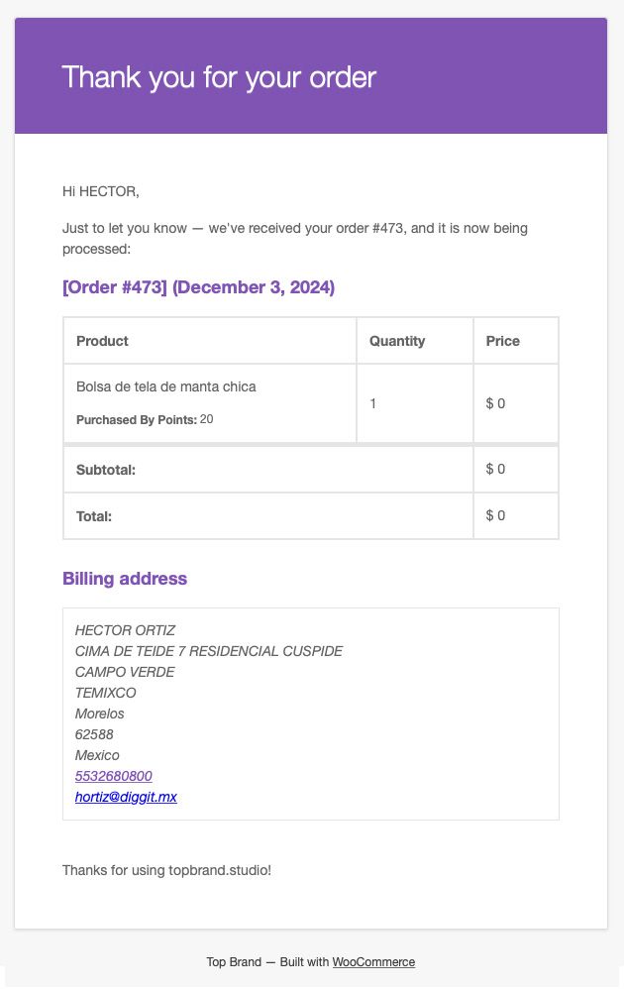Click the postal code 62588

pos(94,734)
